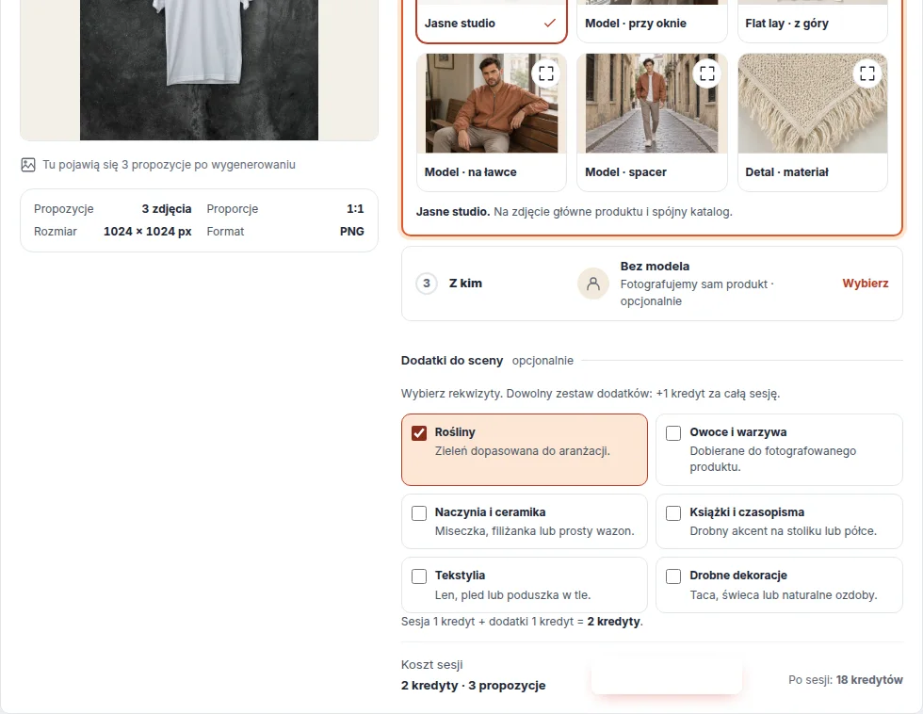Click the 'Wybierz rekwizyty' instruction text
The image size is (923, 714).
(591, 394)
